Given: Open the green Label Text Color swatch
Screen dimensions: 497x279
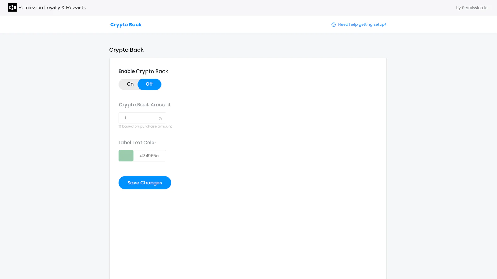Looking at the screenshot, I should coord(126,156).
